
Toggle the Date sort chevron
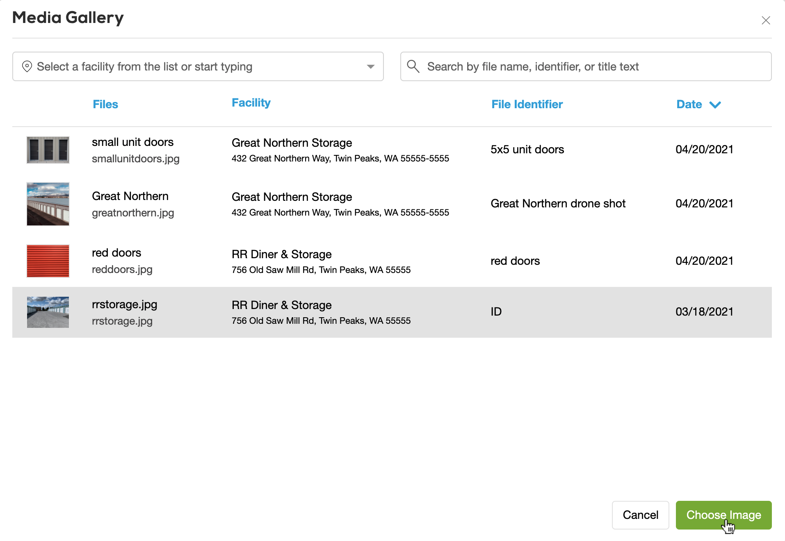715,105
